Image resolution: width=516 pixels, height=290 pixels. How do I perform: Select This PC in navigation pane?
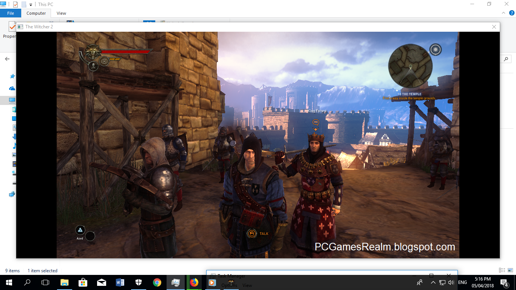(12, 100)
